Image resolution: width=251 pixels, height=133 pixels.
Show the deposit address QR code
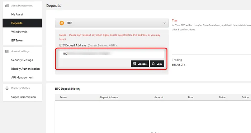(140, 64)
